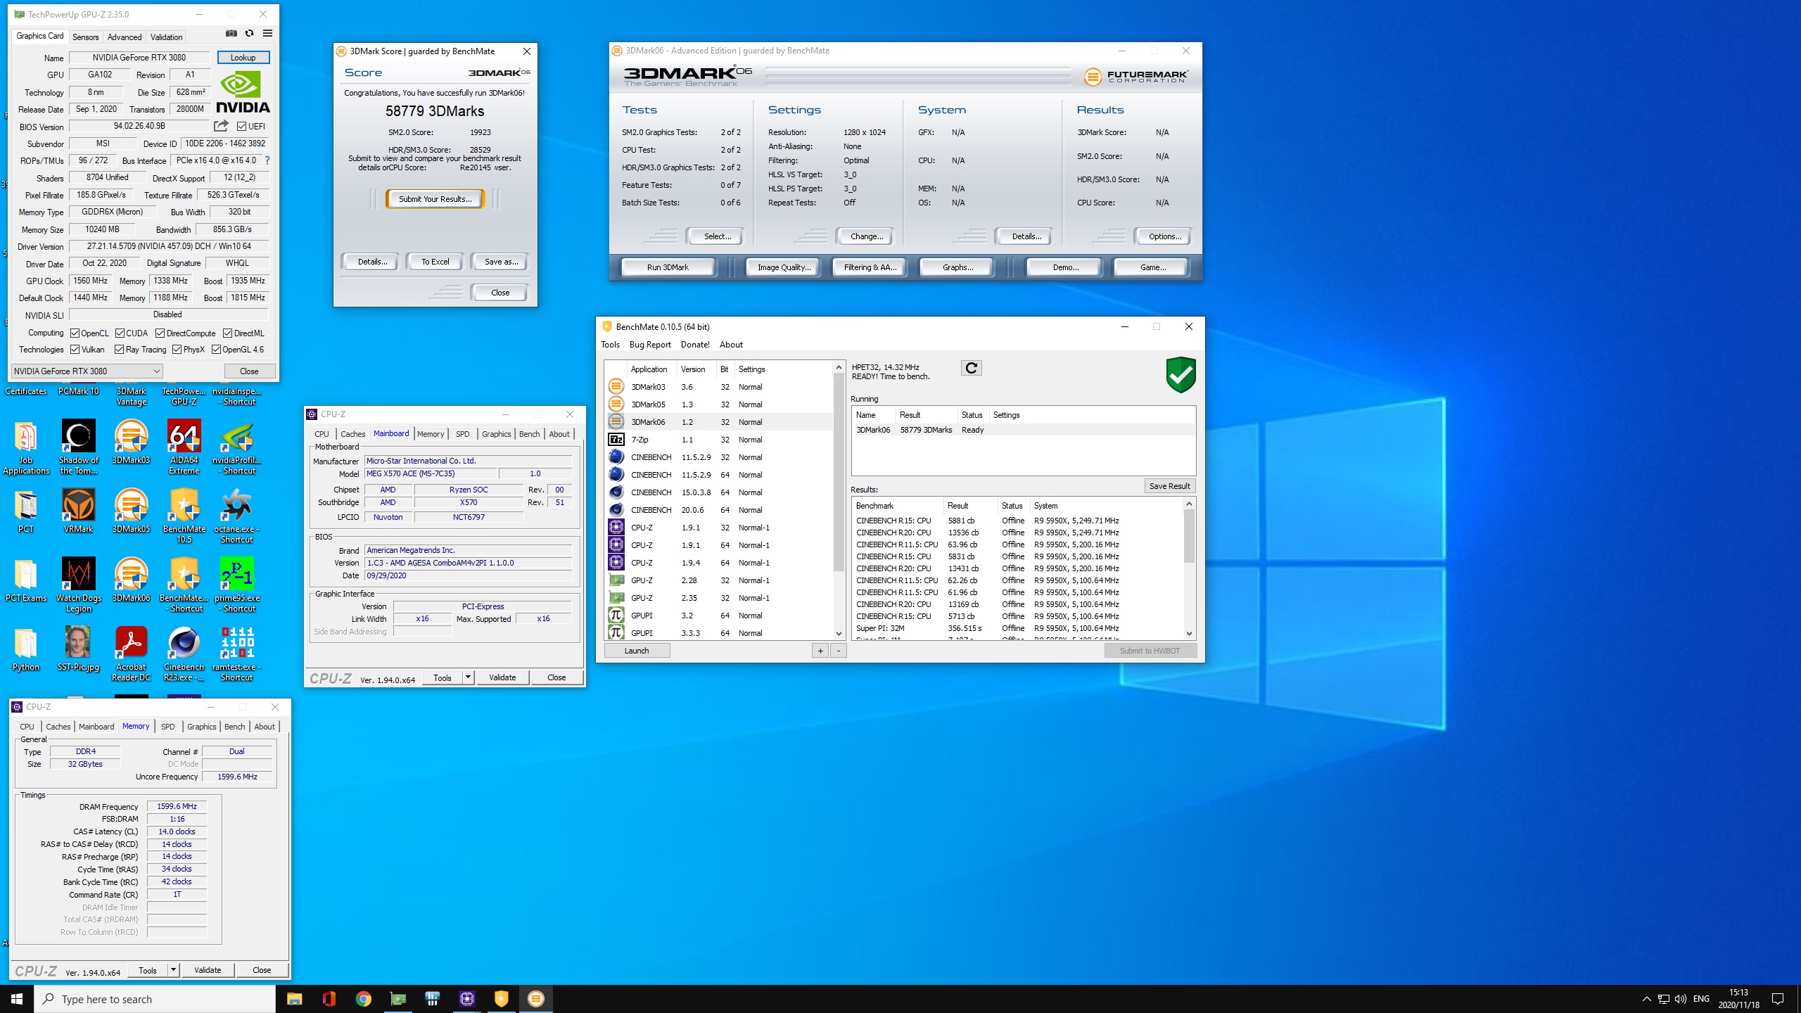This screenshot has width=1801, height=1013.
Task: Switch to Advanced tab in GPU-Z
Action: (x=125, y=37)
